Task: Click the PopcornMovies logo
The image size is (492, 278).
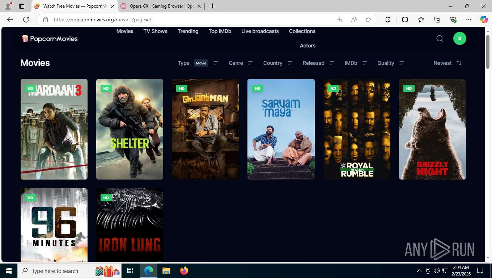Action: pyautogui.click(x=50, y=39)
